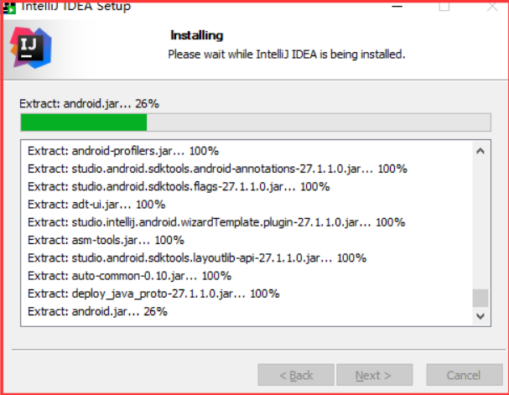Screen dimensions: 509x395
Task: Select the asm-tools.jar extract log line
Action: tap(106, 240)
